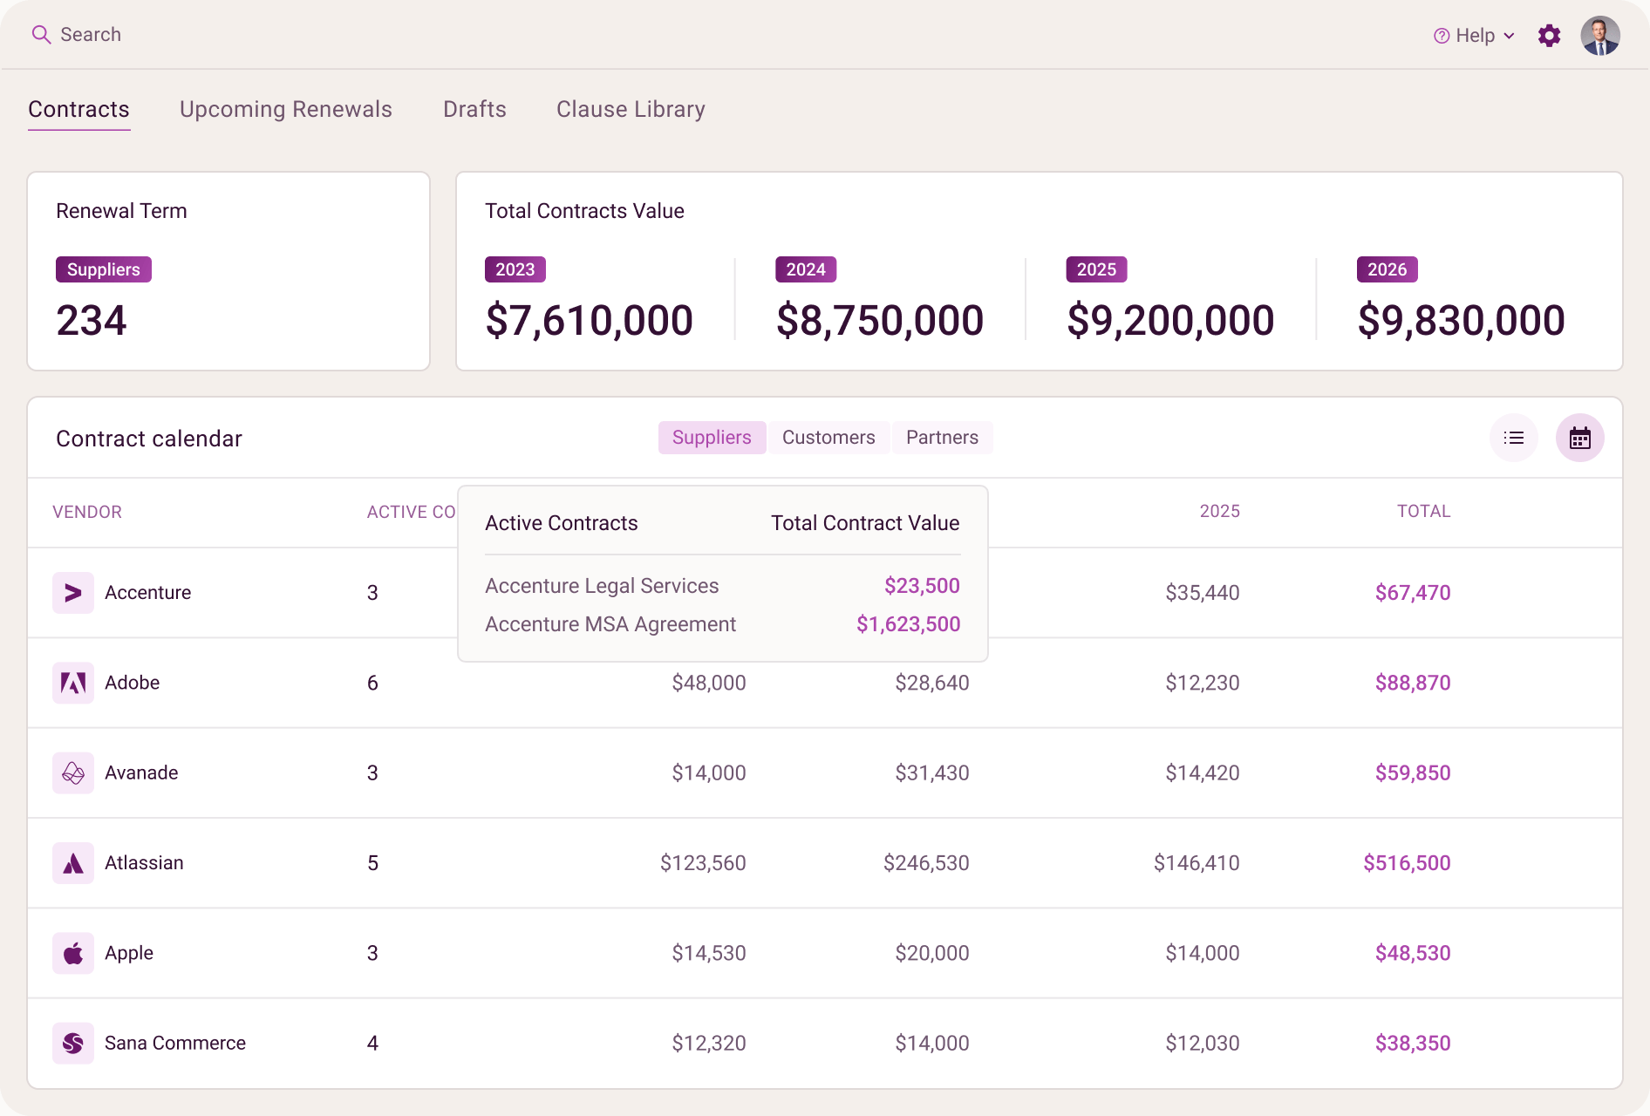1650x1116 pixels.
Task: Click the $9,200,000 total for 2025
Action: pos(1170,321)
